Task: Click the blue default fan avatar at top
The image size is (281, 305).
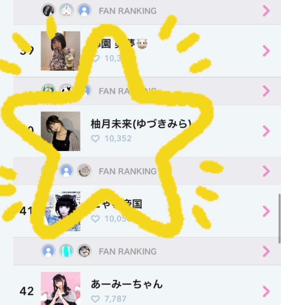Action: [x=84, y=11]
